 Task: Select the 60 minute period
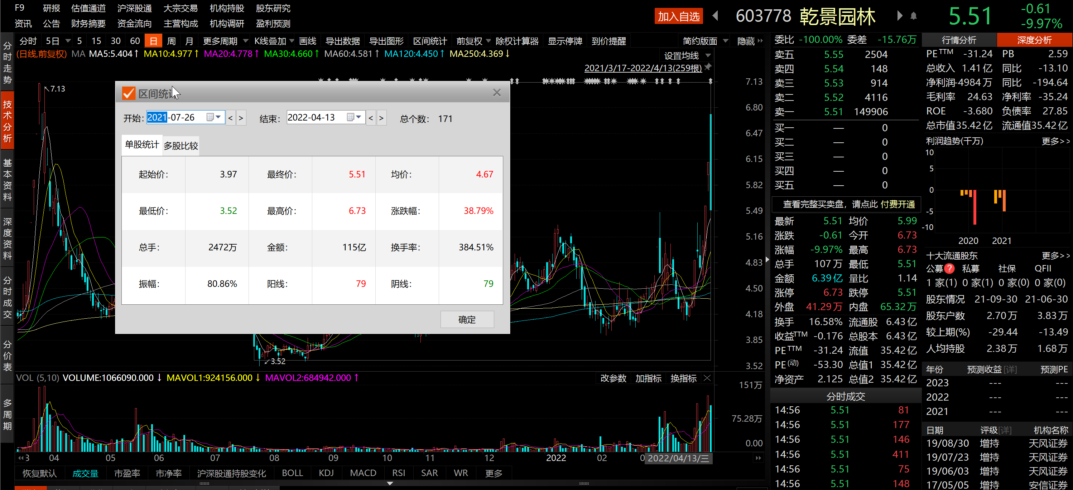pos(135,41)
